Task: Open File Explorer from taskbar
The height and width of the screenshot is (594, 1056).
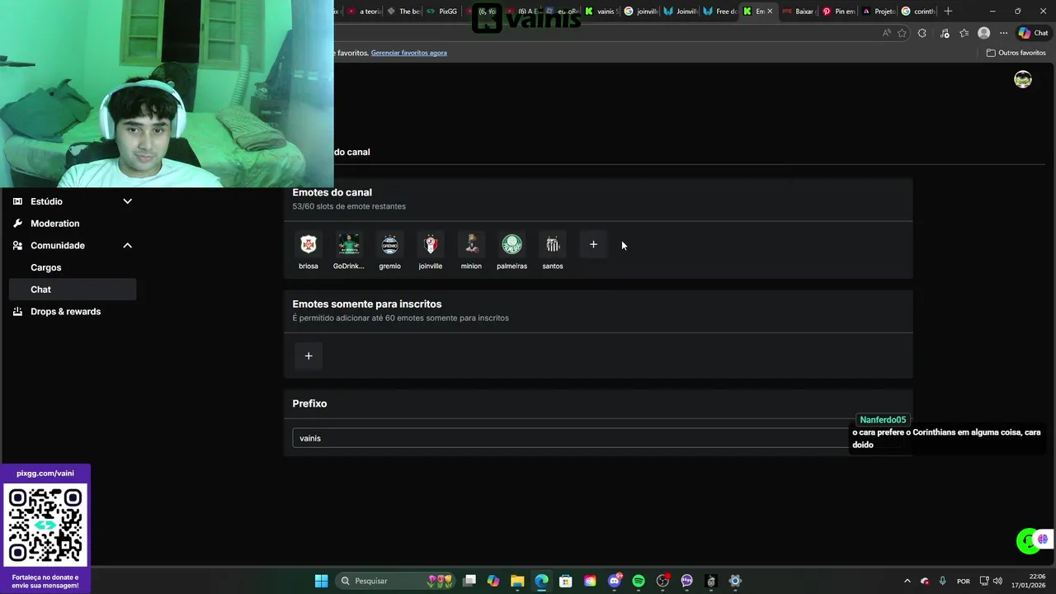Action: (517, 581)
